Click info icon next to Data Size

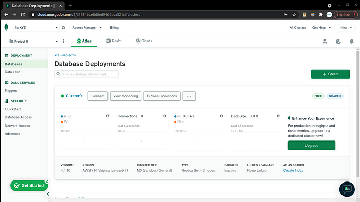[x=278, y=116]
